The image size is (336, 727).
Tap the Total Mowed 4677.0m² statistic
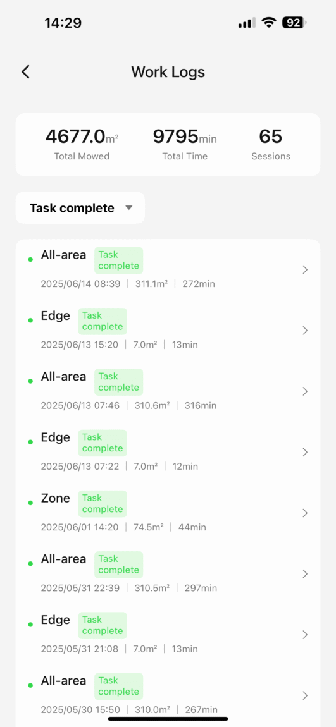[x=82, y=144]
